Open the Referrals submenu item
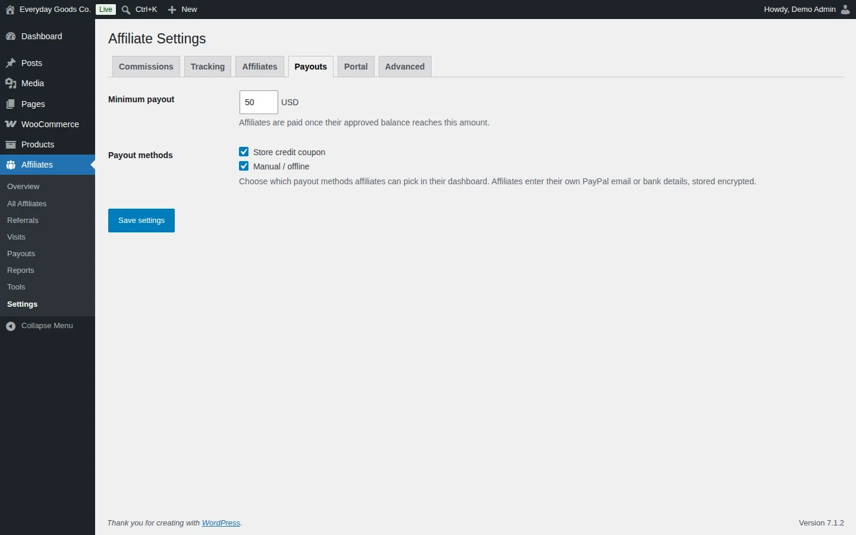Screen dimensions: 856x535 coord(23,221)
